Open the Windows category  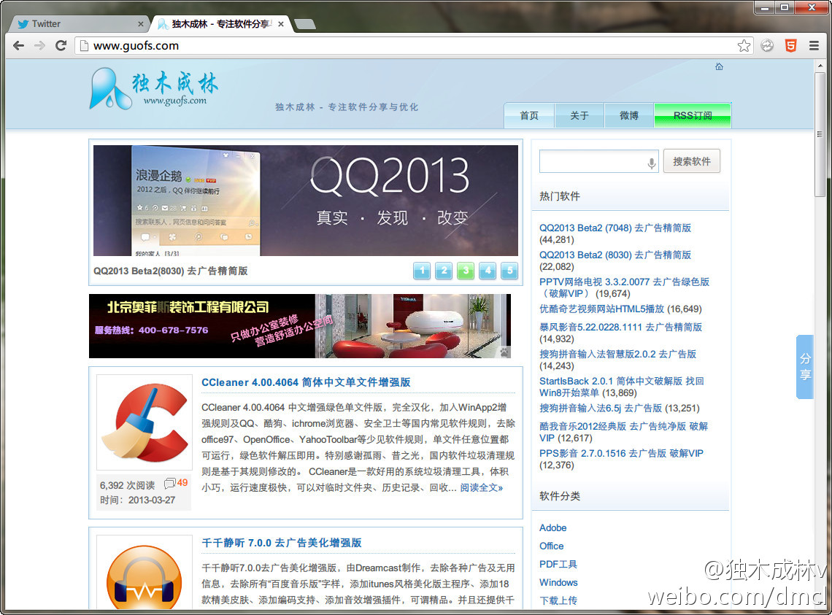pos(558,582)
